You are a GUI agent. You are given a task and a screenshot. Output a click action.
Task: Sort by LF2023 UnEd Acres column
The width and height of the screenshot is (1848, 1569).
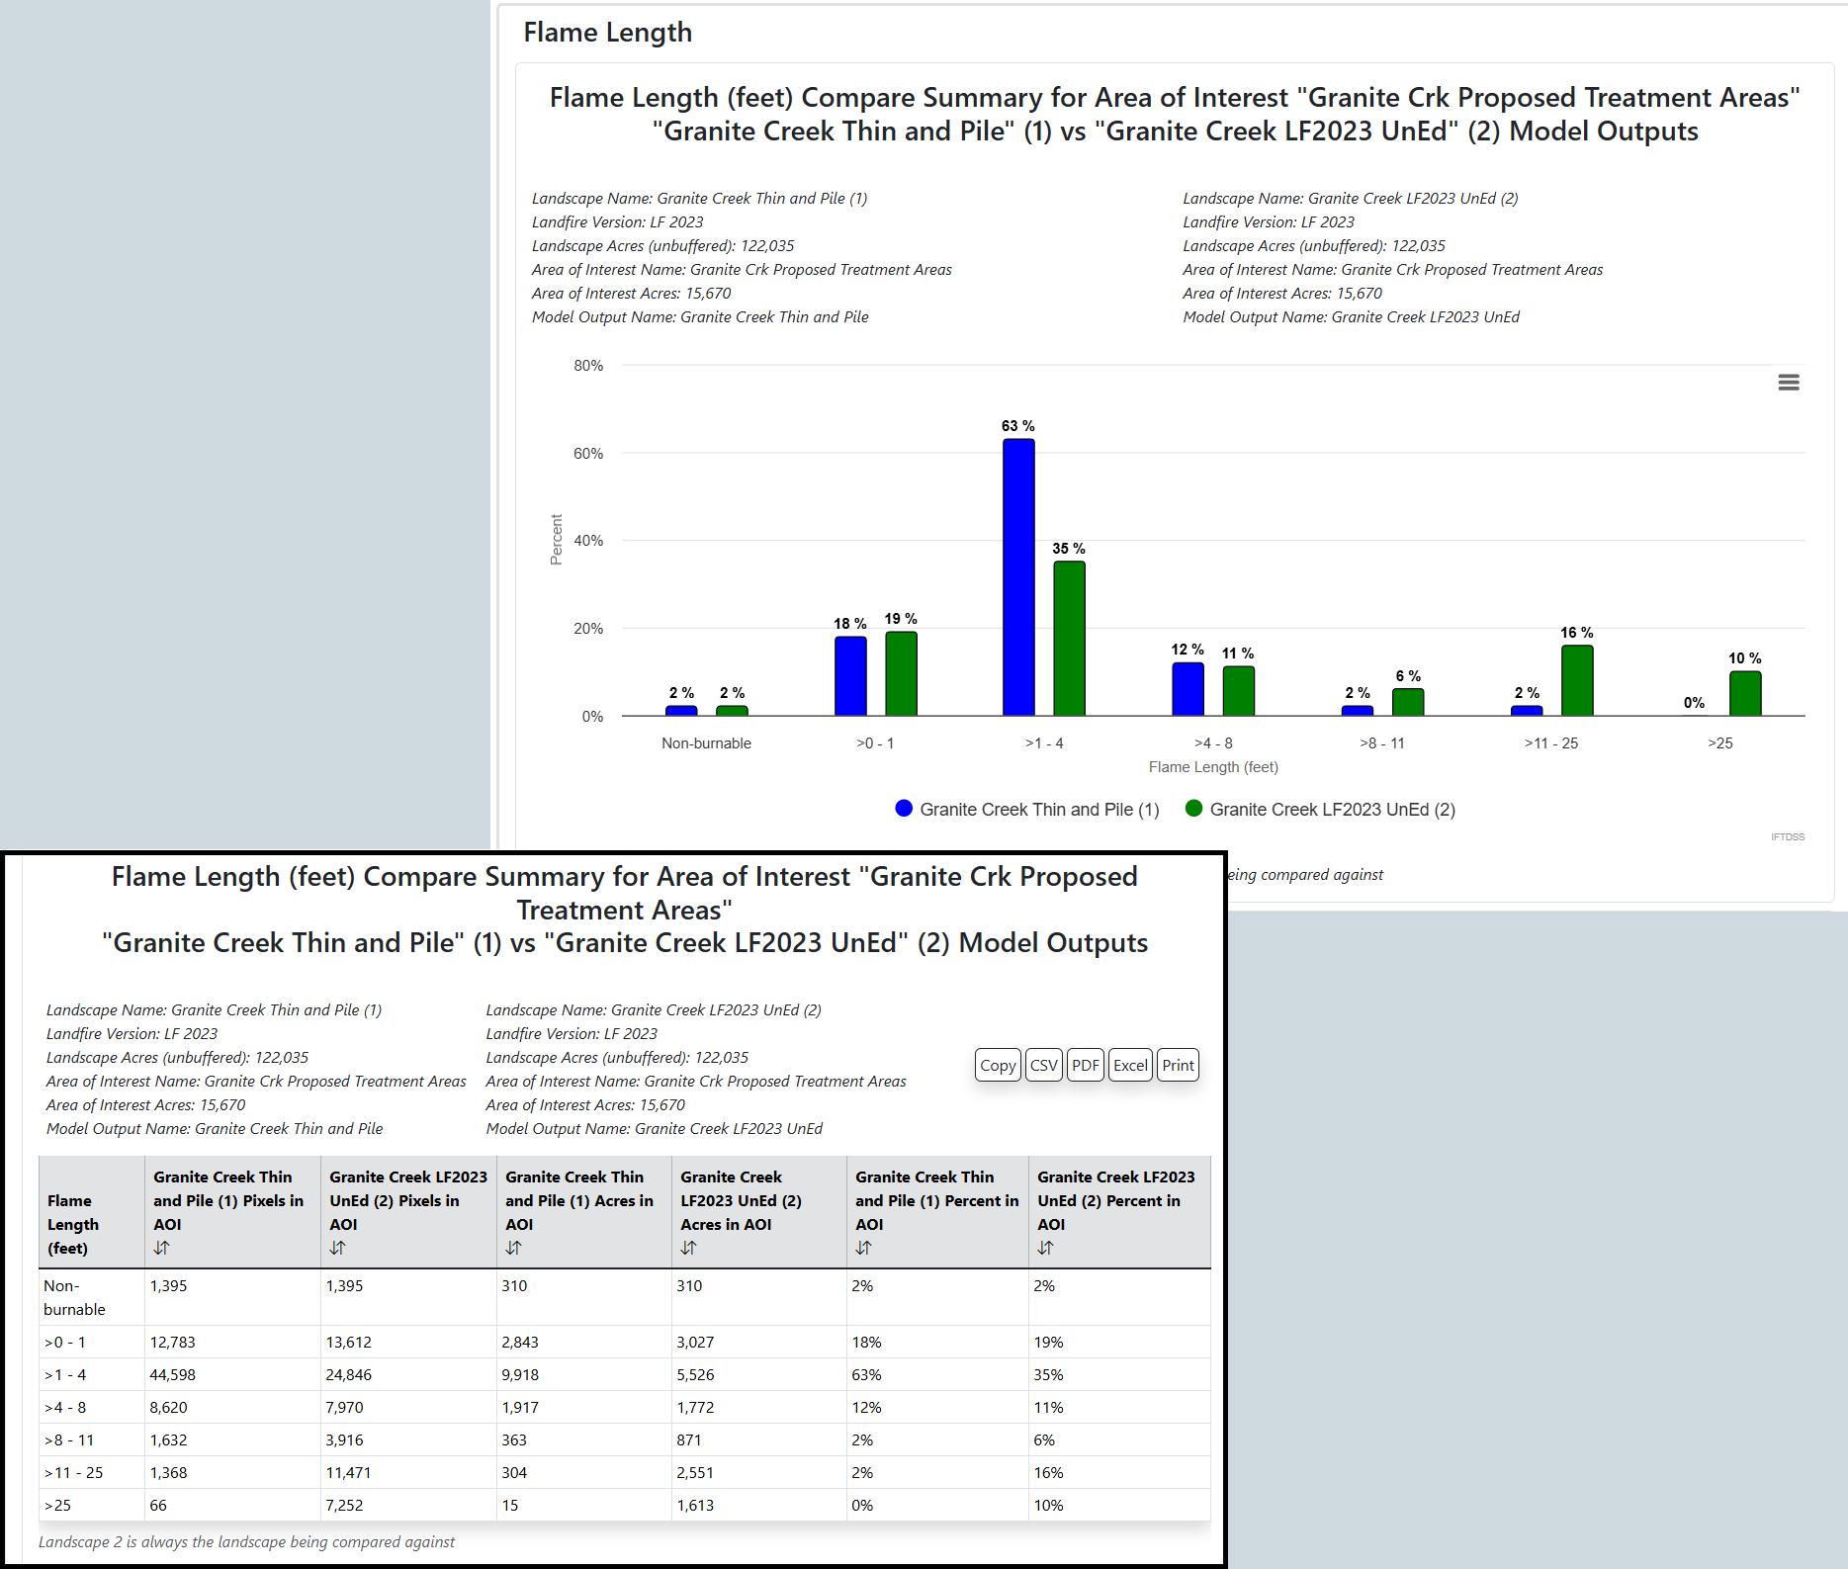click(x=688, y=1248)
